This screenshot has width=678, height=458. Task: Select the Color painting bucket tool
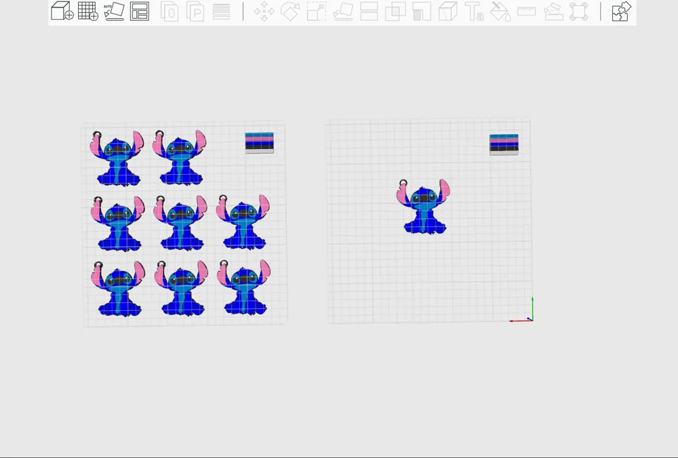pos(501,12)
